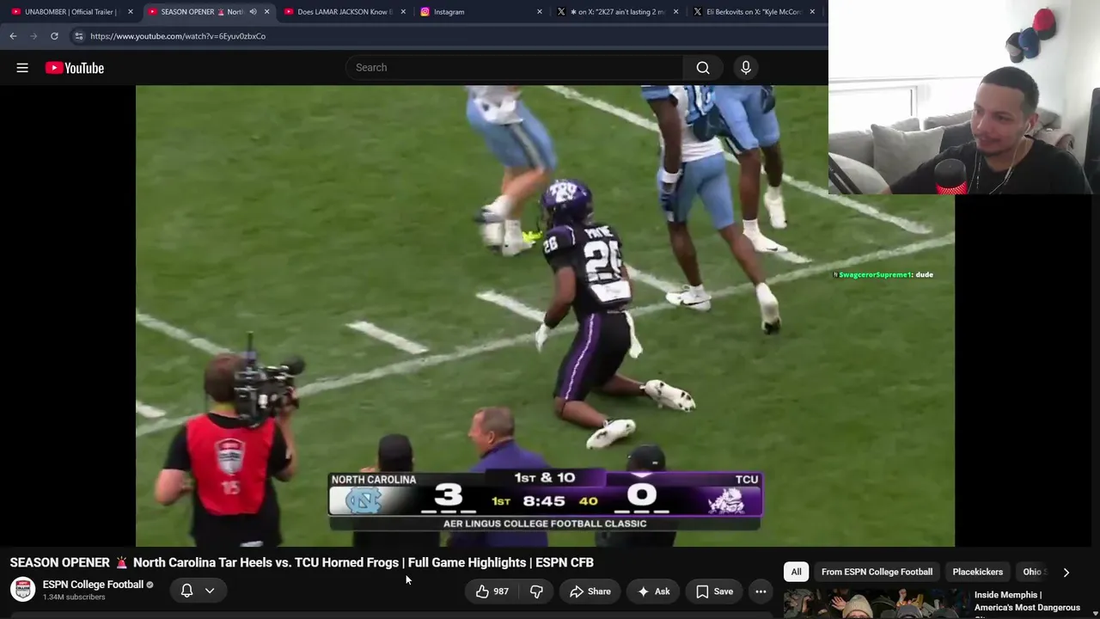Focus the YouTube Search field

point(514,68)
